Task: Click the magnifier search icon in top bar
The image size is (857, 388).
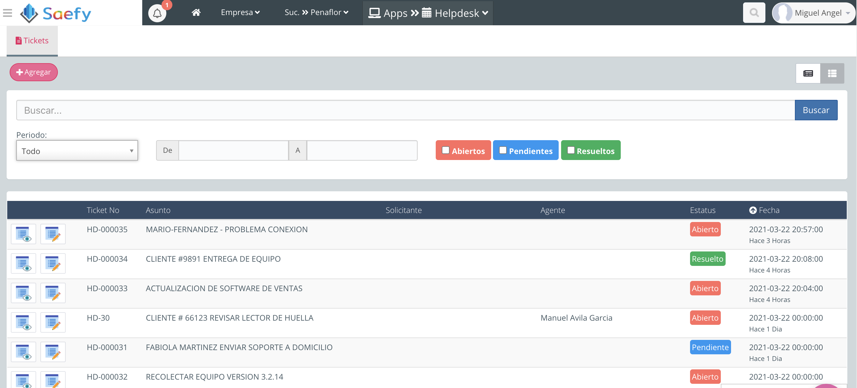Action: coord(754,13)
